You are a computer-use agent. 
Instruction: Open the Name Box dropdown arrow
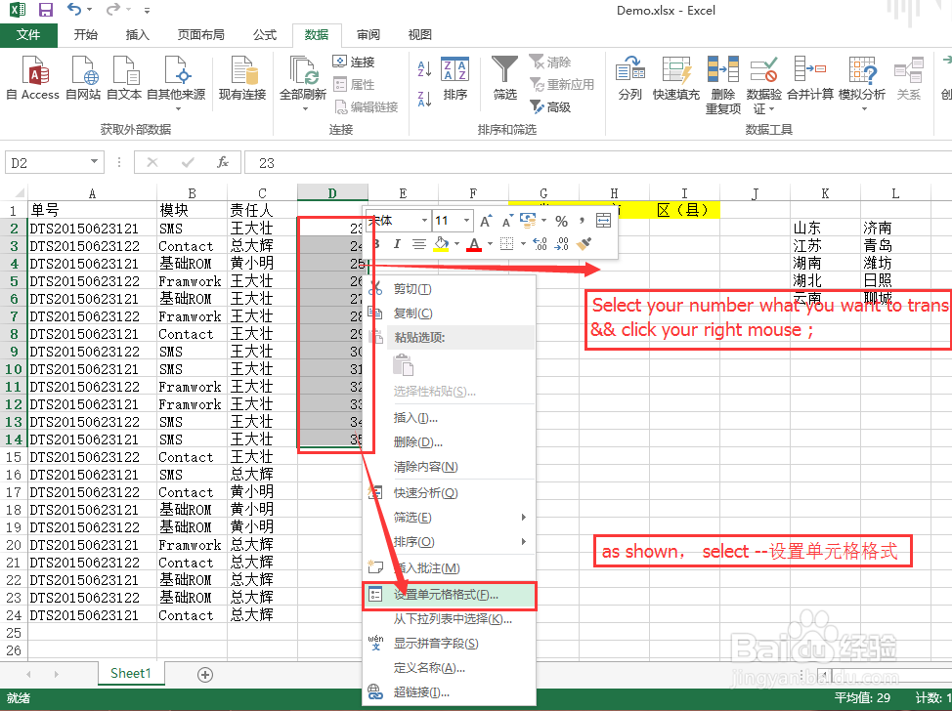tap(94, 162)
